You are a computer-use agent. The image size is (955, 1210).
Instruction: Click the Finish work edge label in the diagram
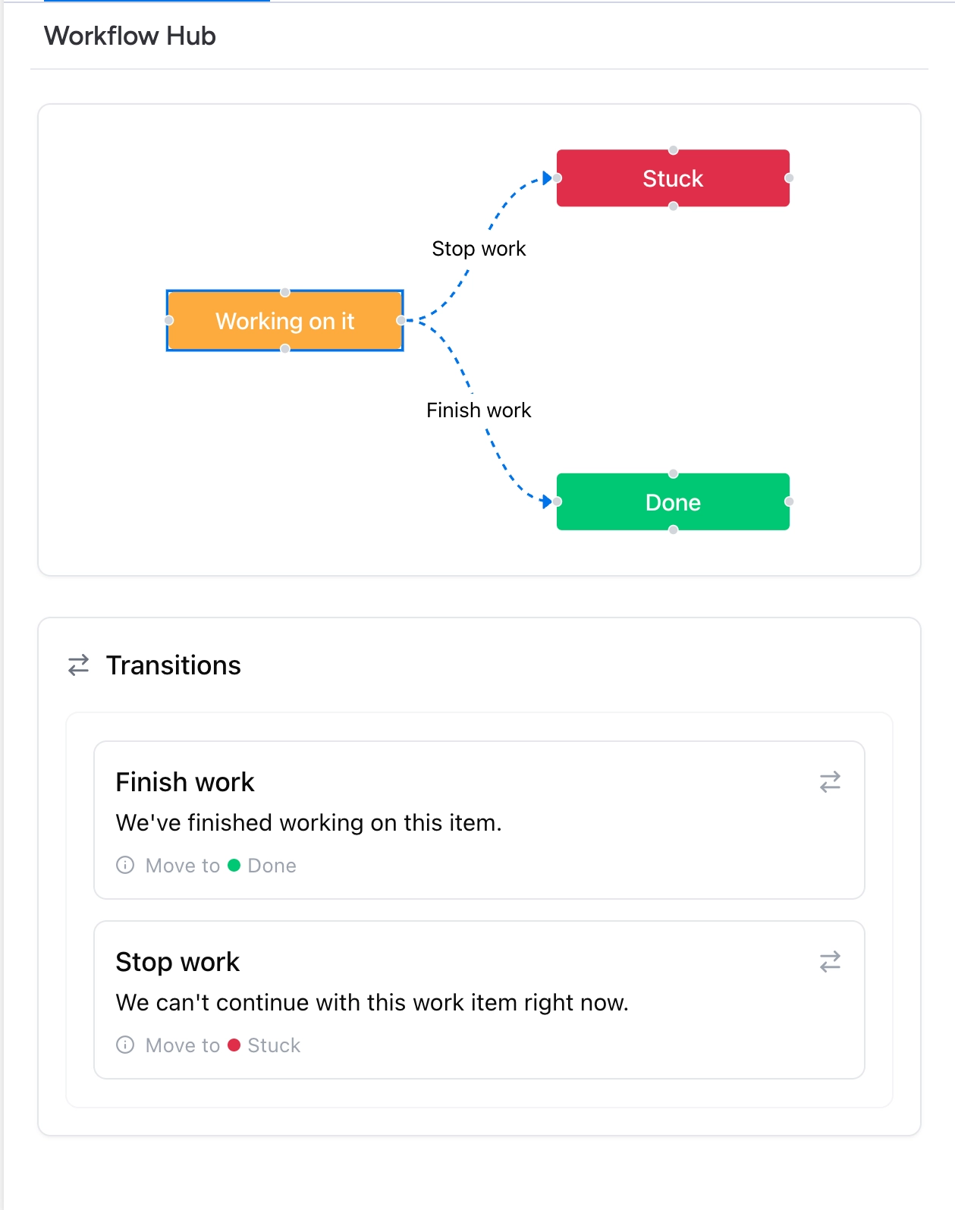[x=479, y=410]
